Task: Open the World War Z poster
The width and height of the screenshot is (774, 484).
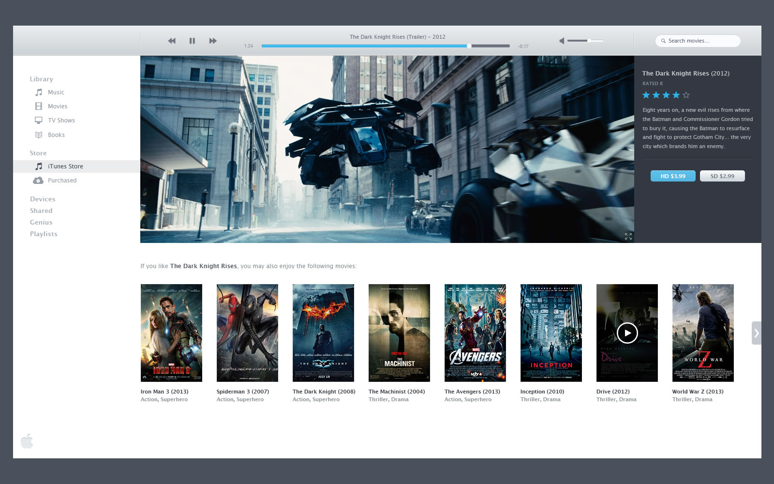Action: tap(703, 333)
